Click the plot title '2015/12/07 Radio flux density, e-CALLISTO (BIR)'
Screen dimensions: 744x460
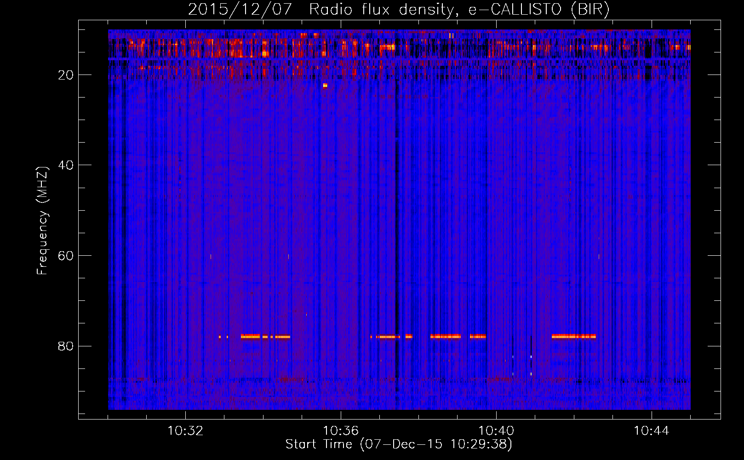tap(399, 9)
